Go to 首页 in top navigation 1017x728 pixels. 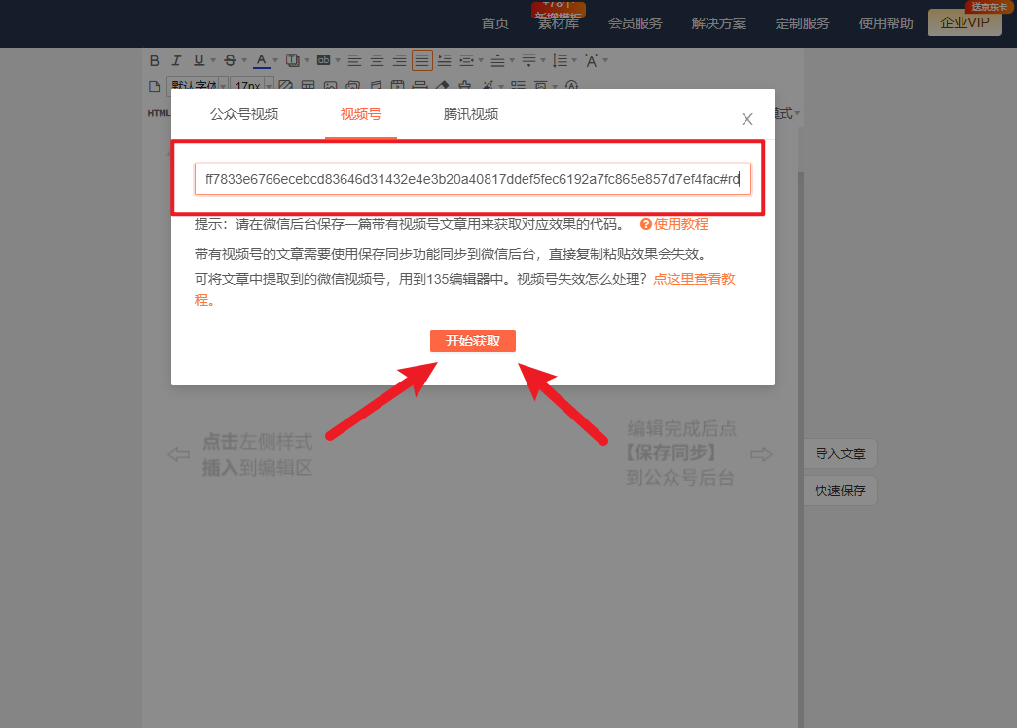click(495, 23)
